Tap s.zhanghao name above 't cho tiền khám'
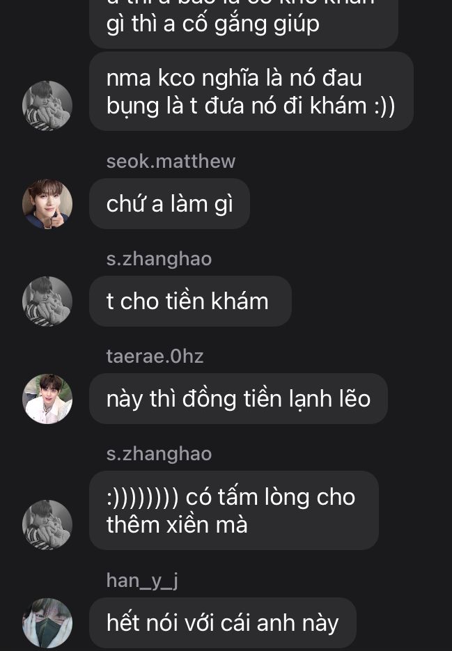 [x=159, y=259]
